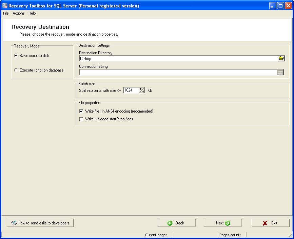Maximize the Recovery Toolbox window
The image size is (294, 239).
[280, 6]
